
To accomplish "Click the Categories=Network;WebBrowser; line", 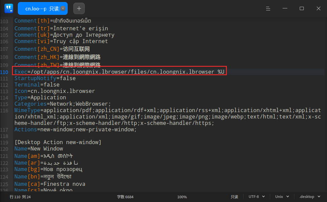I will click(x=63, y=104).
